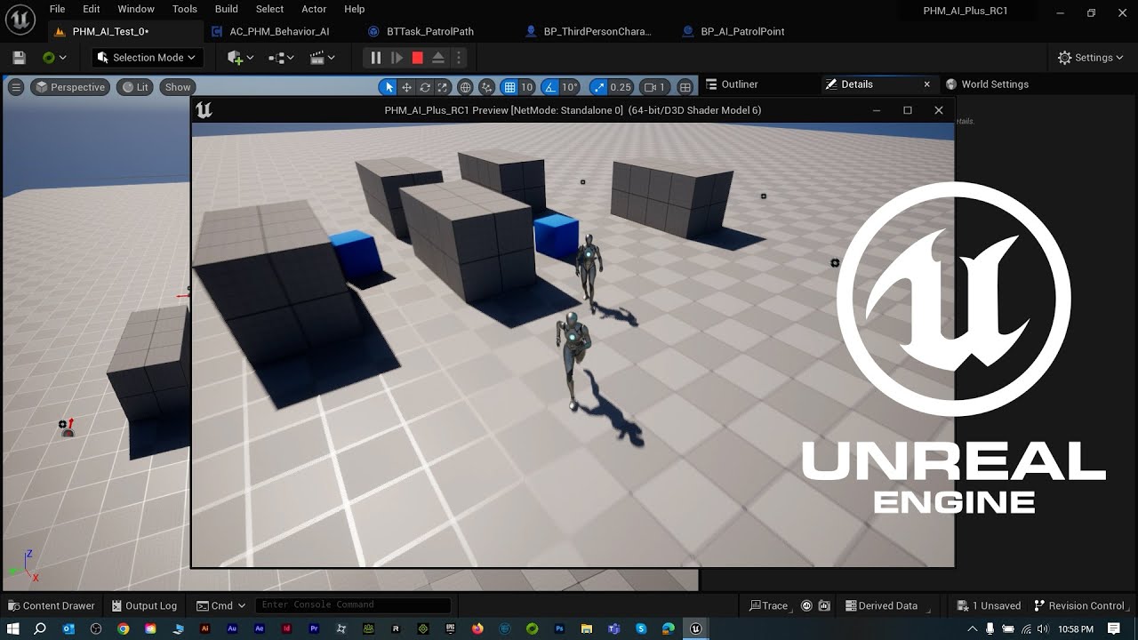Activate the Select objects cursor tool
The width and height of the screenshot is (1138, 640).
point(388,87)
